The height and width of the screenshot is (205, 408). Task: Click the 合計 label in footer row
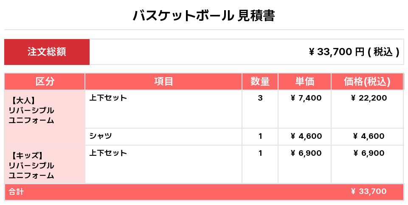[x=16, y=192]
